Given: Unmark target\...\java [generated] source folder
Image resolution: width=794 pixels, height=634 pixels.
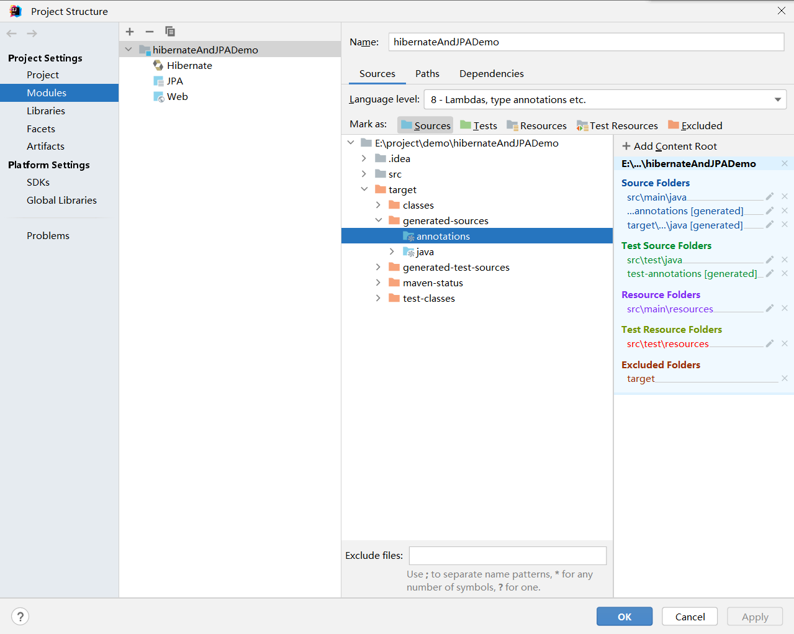Looking at the screenshot, I should click(785, 225).
